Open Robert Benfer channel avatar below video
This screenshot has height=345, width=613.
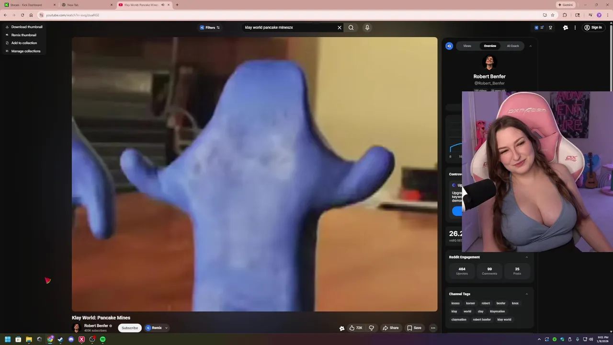coord(76,328)
